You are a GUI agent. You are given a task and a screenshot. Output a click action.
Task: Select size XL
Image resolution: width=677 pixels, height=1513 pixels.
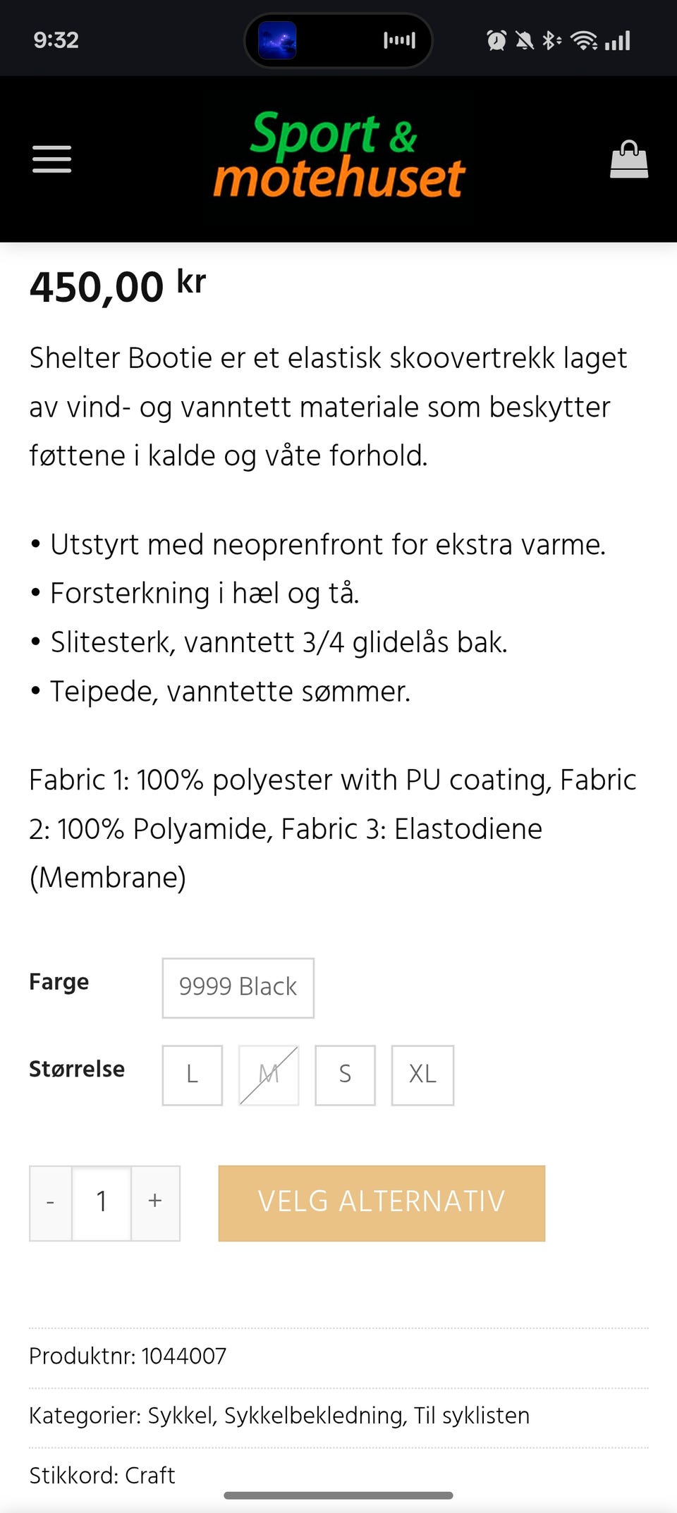[422, 1074]
